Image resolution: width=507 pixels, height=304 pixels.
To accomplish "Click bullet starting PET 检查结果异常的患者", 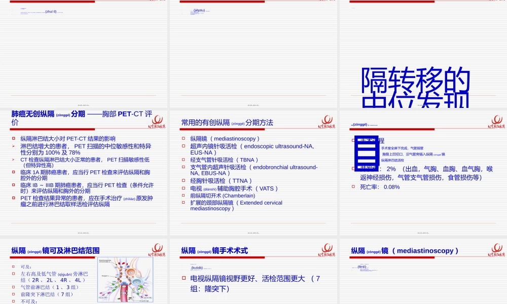I will click(x=86, y=201).
